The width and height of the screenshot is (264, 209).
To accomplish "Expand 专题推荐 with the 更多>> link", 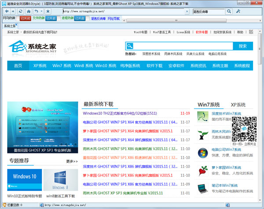I will coord(72,161).
